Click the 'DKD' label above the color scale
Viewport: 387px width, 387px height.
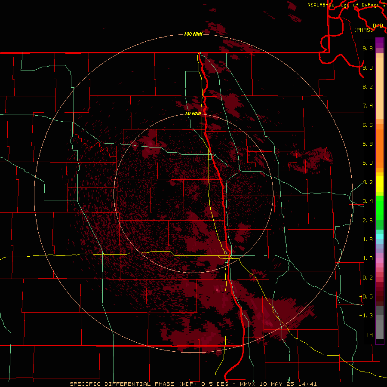click(378, 25)
